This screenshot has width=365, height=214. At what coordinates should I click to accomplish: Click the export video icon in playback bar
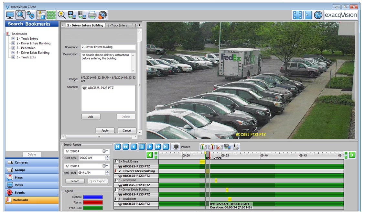coord(227,147)
